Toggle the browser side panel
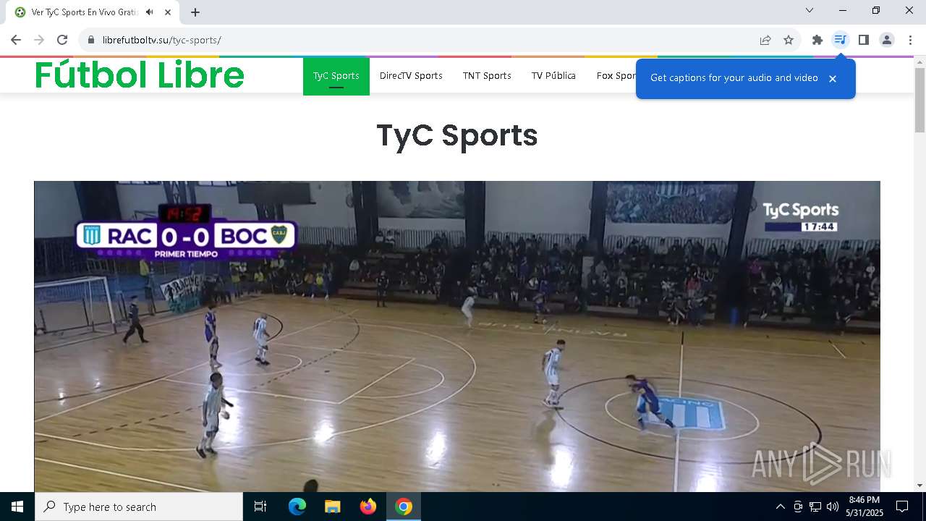 point(864,40)
